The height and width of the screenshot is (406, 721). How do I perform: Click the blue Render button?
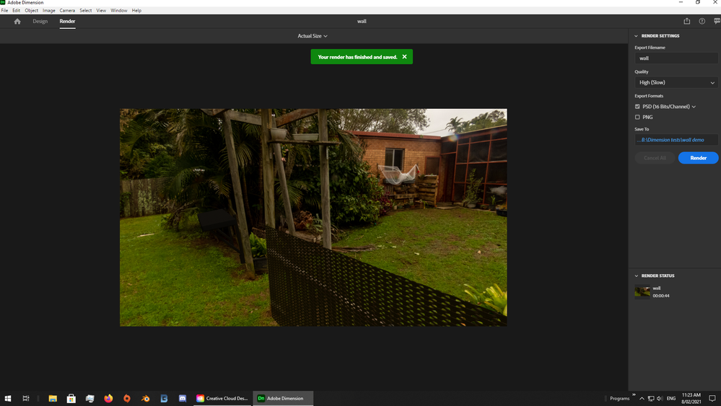click(x=698, y=158)
